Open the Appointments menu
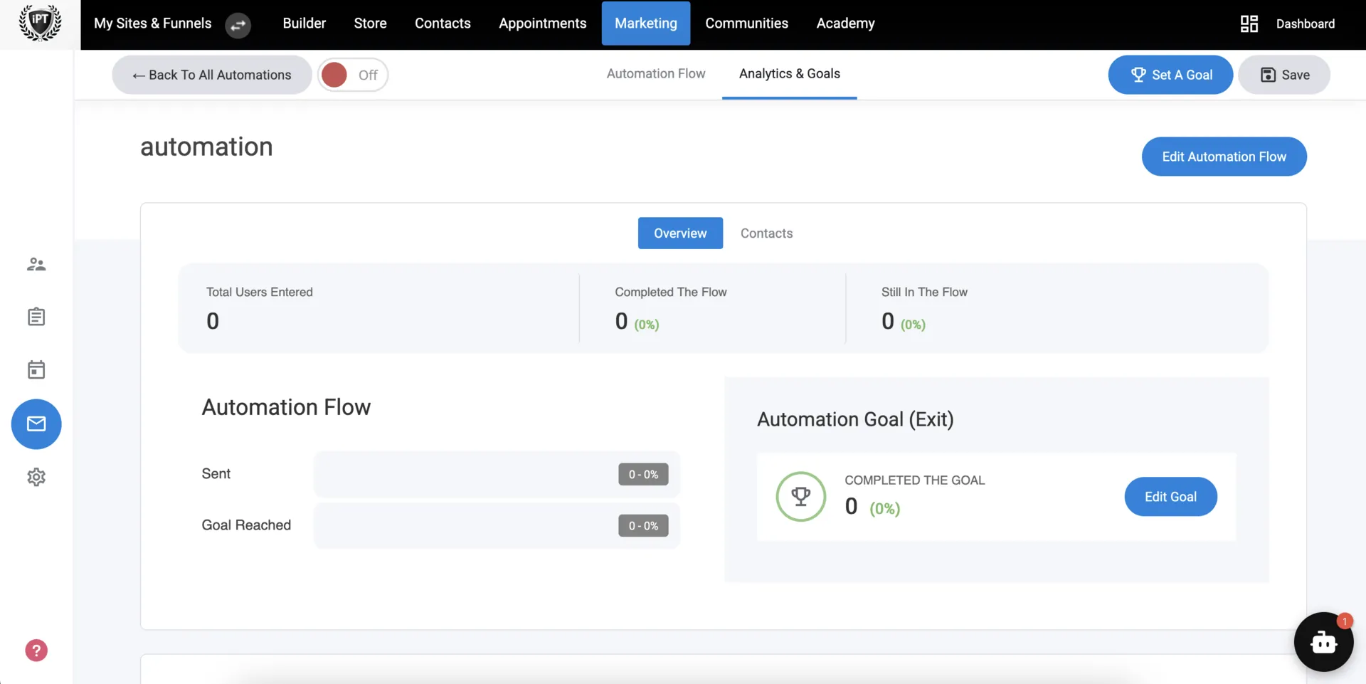This screenshot has height=684, width=1366. point(543,23)
